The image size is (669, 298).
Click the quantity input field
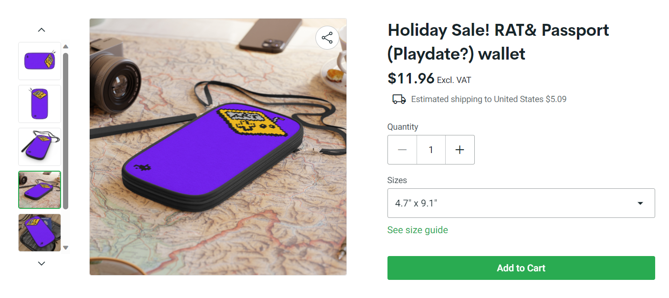[431, 150]
